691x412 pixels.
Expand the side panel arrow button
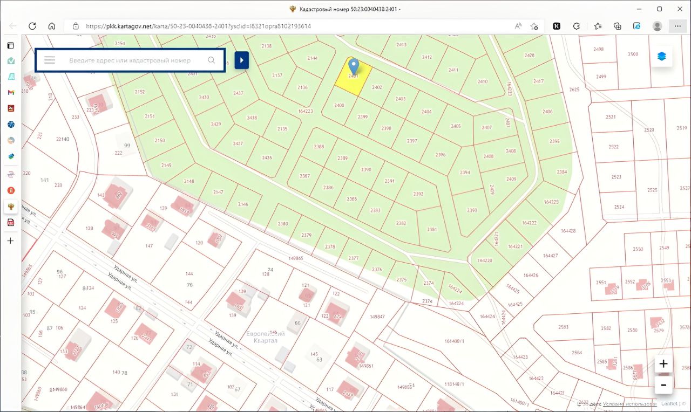(242, 60)
